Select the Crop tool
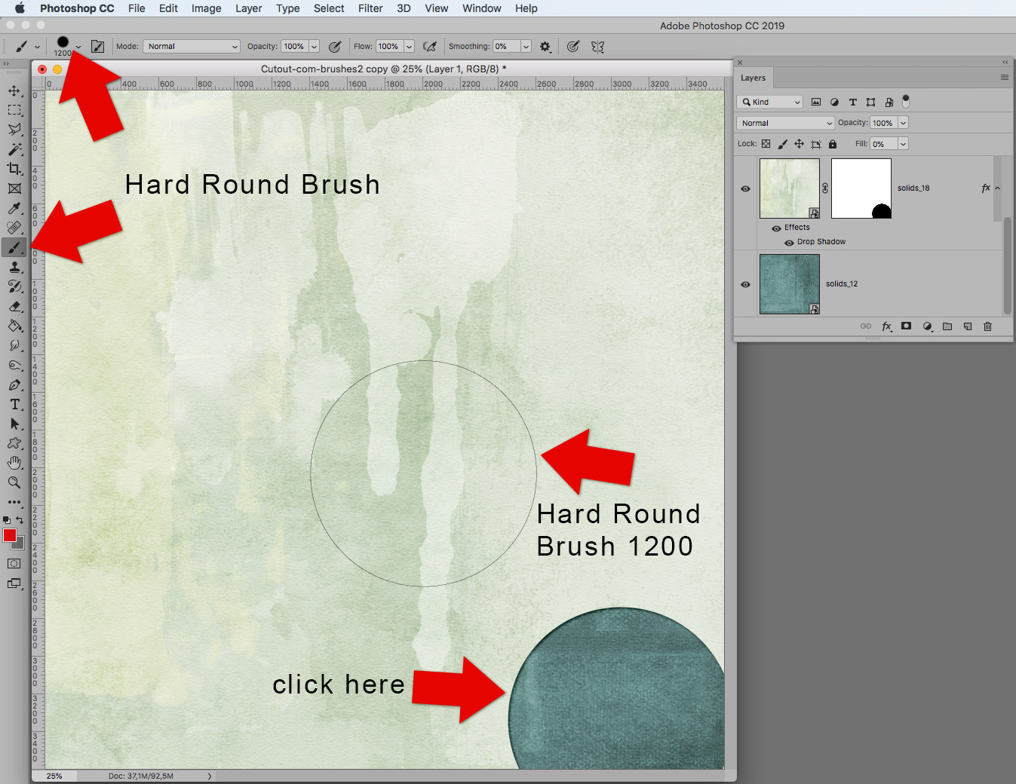Screen dimensions: 1016x784 coord(14,169)
